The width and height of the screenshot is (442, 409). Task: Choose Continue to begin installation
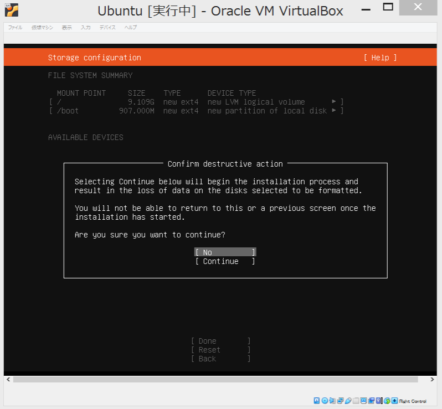coord(225,261)
